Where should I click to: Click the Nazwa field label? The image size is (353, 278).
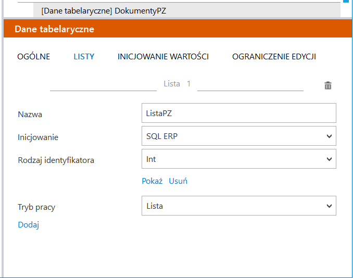click(x=30, y=115)
